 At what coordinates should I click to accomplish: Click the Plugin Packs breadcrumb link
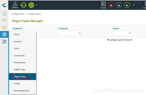click(35, 14)
